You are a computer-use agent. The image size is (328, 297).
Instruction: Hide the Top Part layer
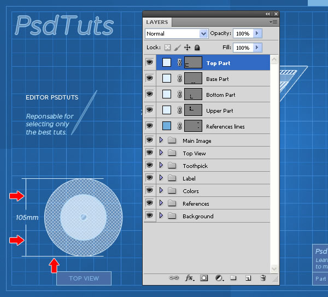tap(149, 62)
